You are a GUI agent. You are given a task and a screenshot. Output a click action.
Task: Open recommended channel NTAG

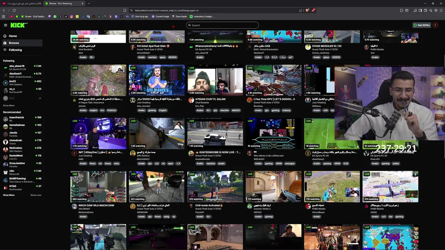(x=22, y=187)
